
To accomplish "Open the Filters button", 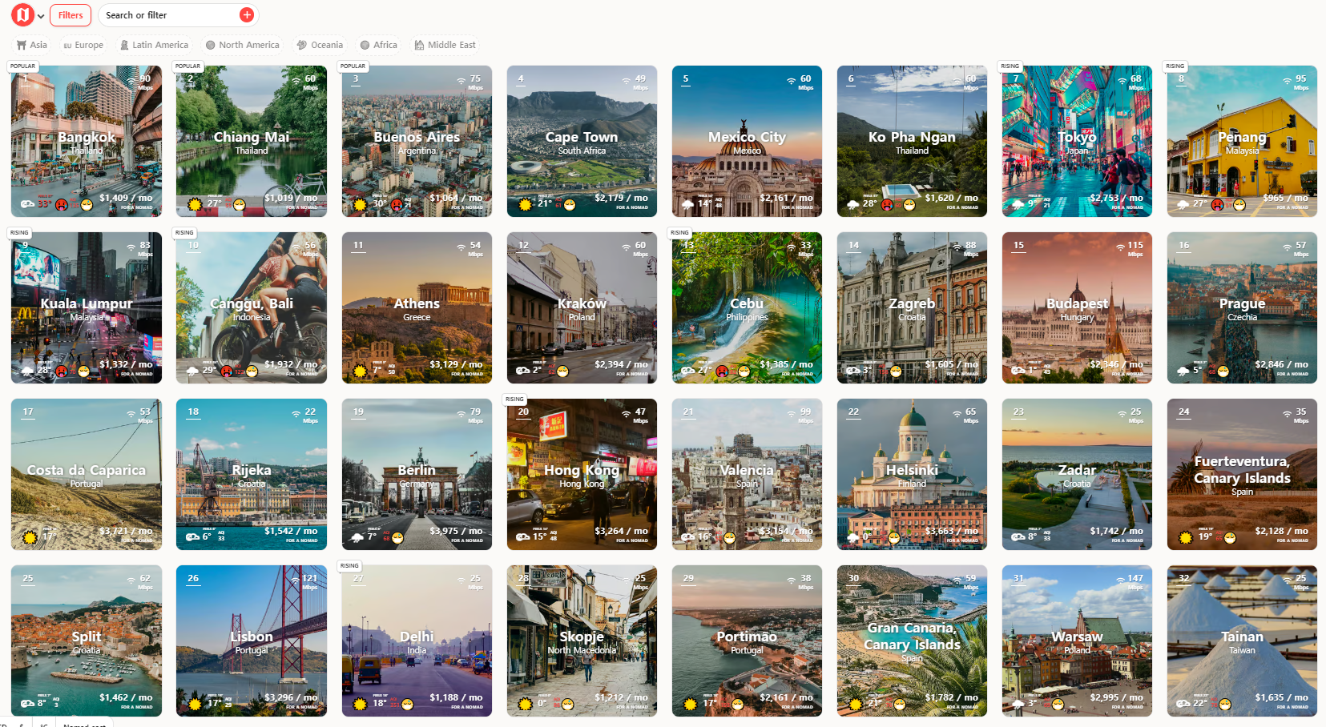I will tap(71, 15).
